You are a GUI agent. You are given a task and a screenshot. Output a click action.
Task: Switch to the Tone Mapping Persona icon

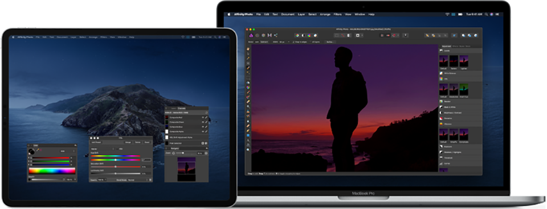[x=270, y=35]
